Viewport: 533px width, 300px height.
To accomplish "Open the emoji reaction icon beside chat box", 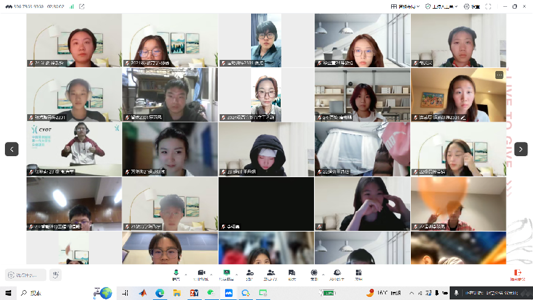I will coord(56,275).
